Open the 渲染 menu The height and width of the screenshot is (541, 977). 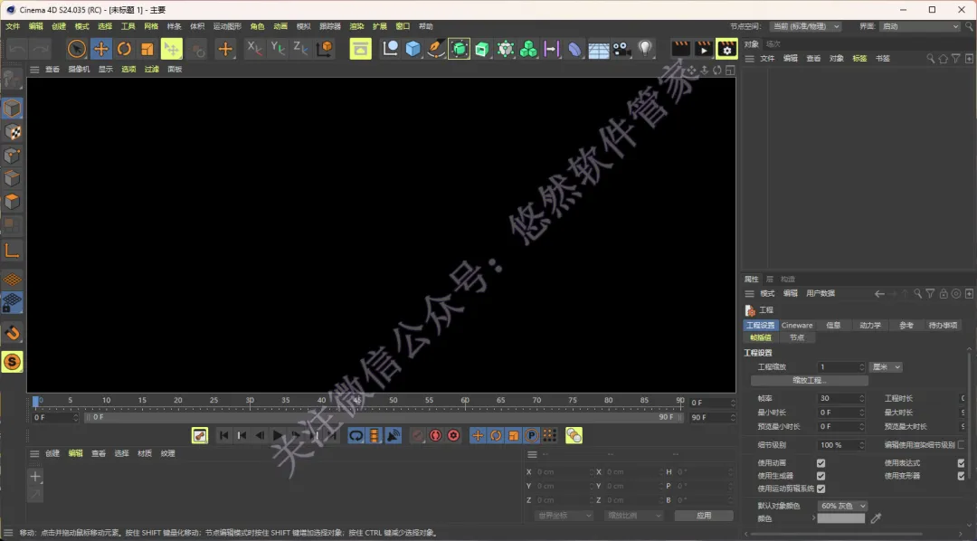356,26
